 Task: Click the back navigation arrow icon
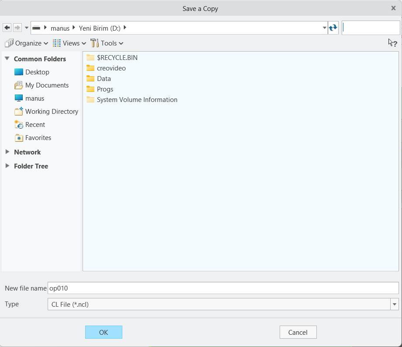[7, 28]
